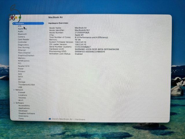This screenshot has height=139, width=185.
Task: Click the total cores value text
Action: [x=91, y=37]
